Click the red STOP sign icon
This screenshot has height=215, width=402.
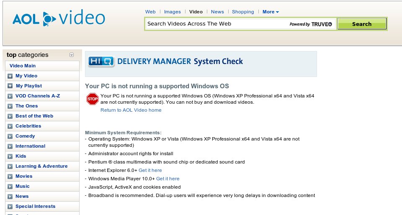(92, 99)
